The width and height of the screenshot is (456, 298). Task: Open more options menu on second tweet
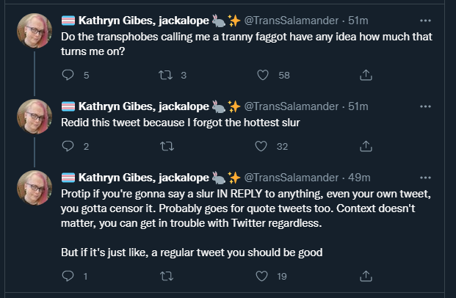click(425, 106)
